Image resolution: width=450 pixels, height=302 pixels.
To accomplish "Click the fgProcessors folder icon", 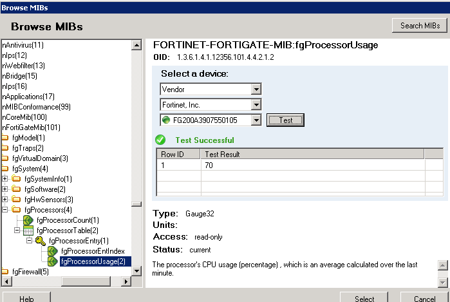I will (16, 210).
